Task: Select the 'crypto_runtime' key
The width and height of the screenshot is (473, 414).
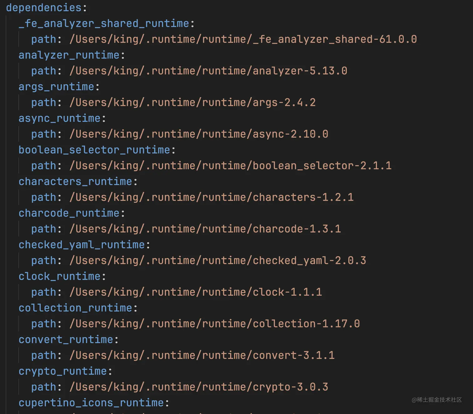Action: pyautogui.click(x=63, y=371)
